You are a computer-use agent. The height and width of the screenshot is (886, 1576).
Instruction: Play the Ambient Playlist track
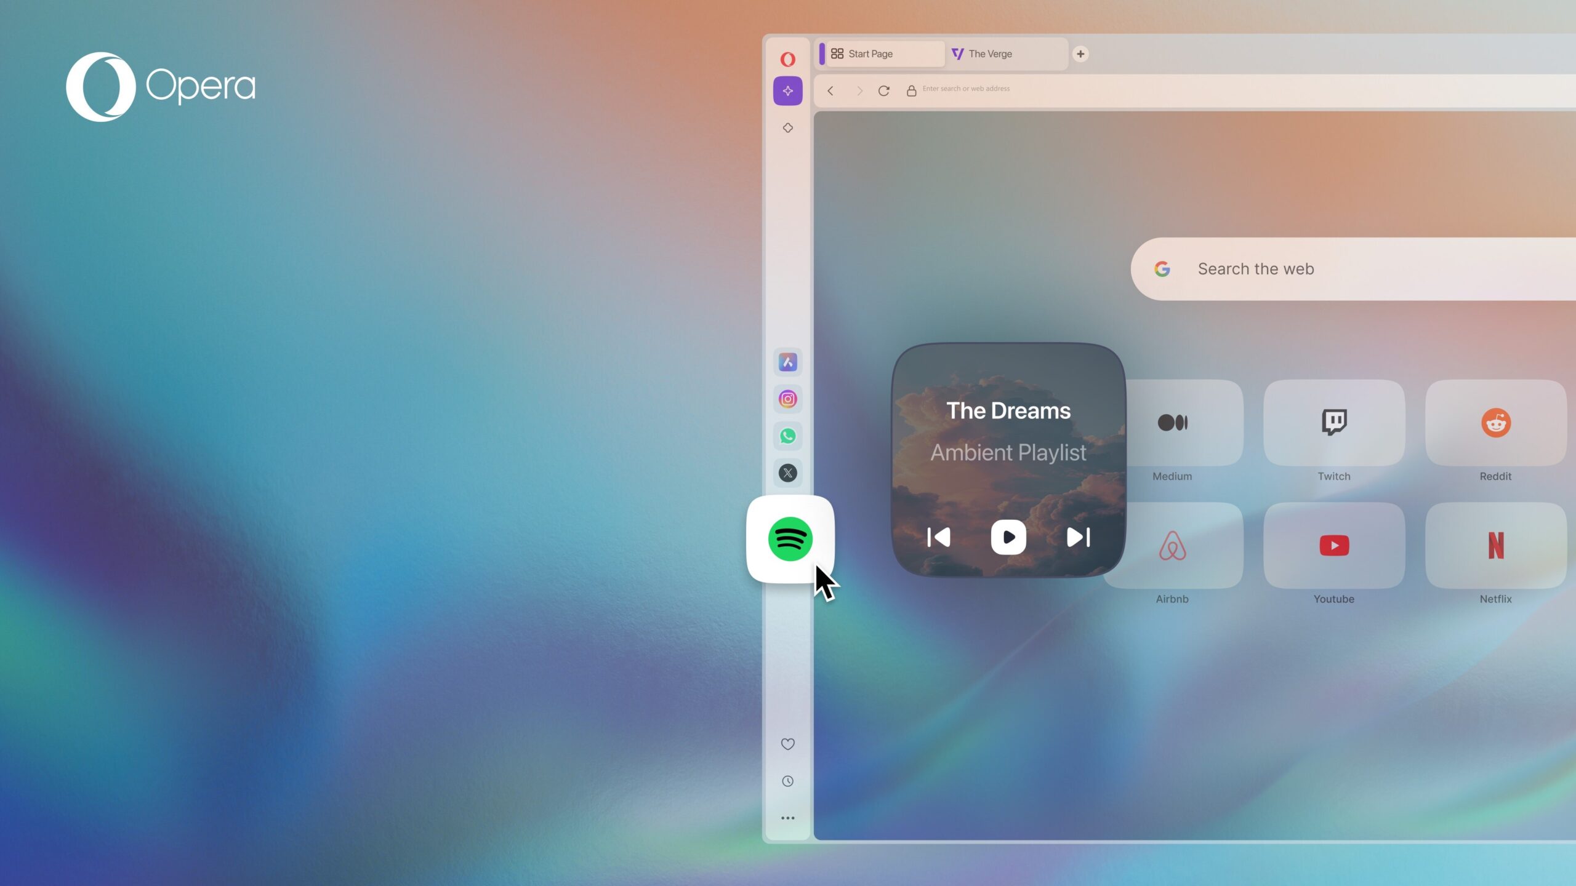click(1008, 537)
